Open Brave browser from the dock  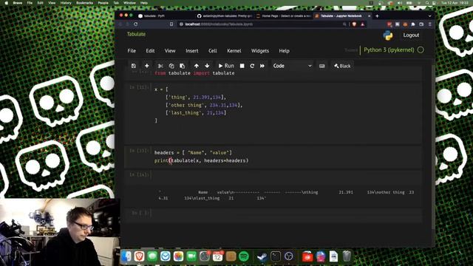pos(139,256)
